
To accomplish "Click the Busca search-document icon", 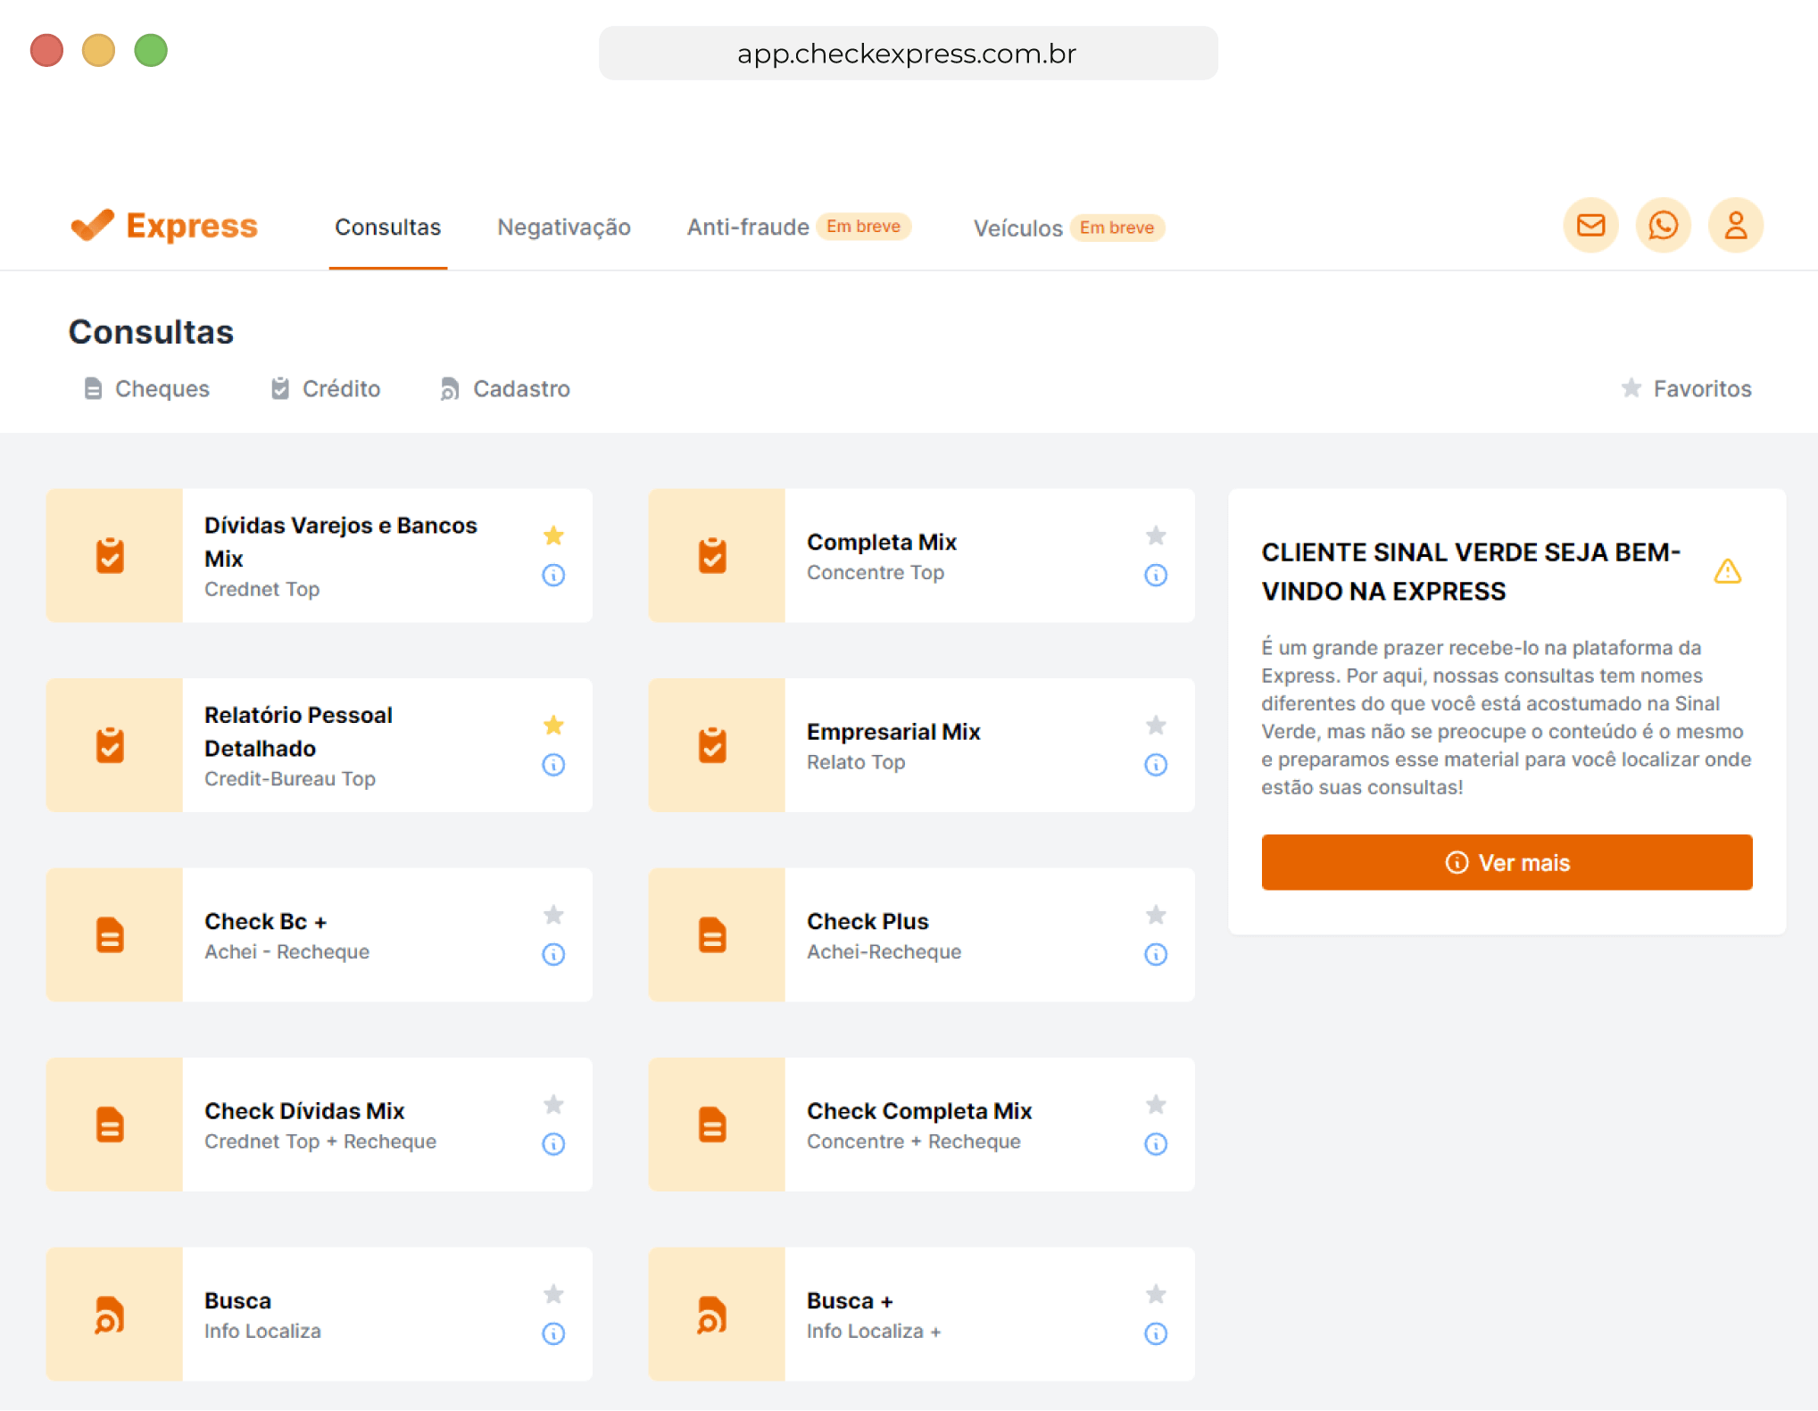I will pos(110,1315).
